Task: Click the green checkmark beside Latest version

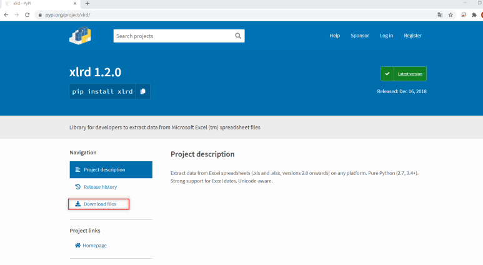Action: coord(387,74)
